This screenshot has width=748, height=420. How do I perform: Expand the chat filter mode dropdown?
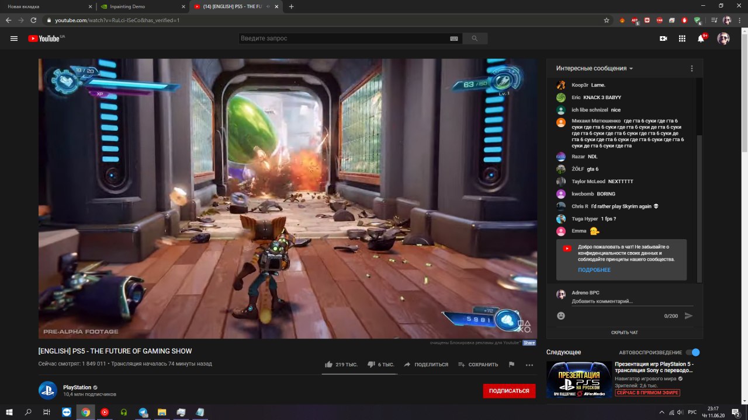click(595, 68)
